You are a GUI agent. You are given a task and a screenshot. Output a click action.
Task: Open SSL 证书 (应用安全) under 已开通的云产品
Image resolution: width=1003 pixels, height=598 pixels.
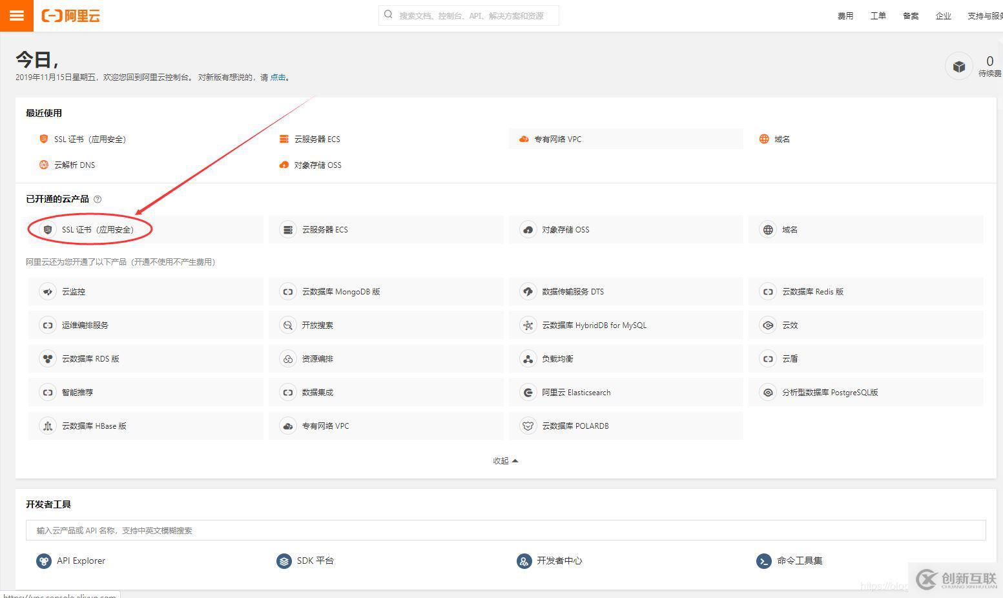tap(146, 230)
